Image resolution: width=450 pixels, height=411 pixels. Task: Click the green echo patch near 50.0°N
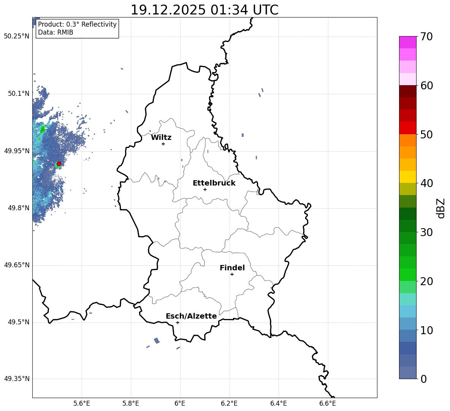tap(43, 129)
